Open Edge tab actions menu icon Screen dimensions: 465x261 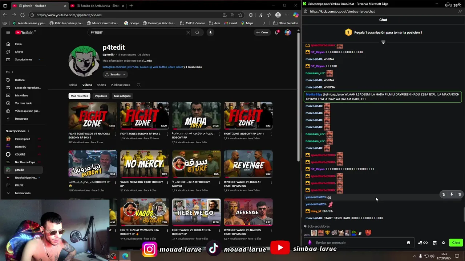(5, 6)
